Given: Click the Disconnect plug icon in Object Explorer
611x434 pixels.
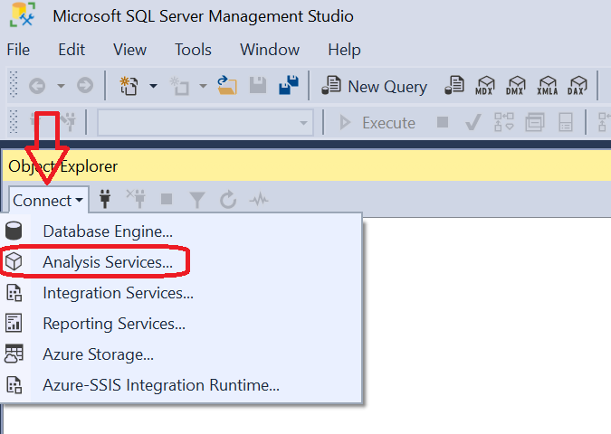Looking at the screenshot, I should pos(136,198).
